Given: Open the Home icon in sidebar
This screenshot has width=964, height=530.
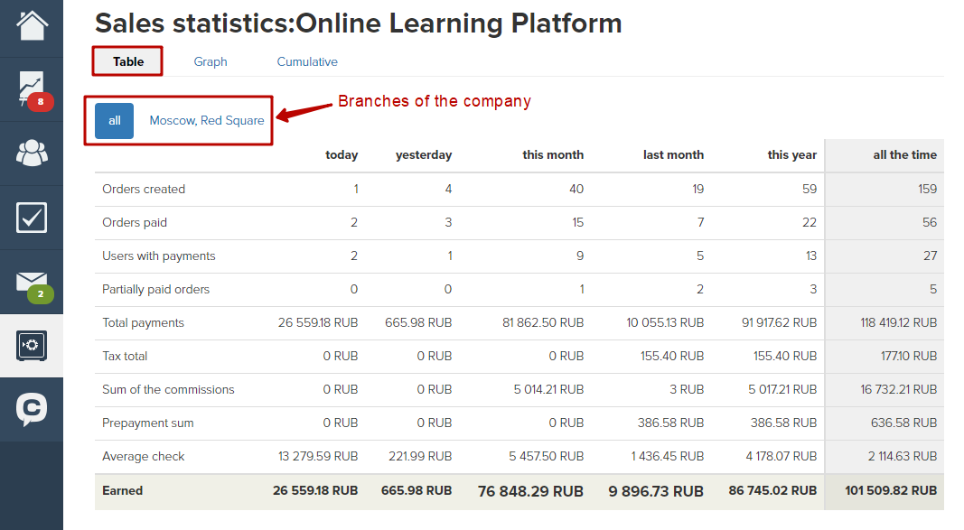Looking at the screenshot, I should pyautogui.click(x=32, y=26).
